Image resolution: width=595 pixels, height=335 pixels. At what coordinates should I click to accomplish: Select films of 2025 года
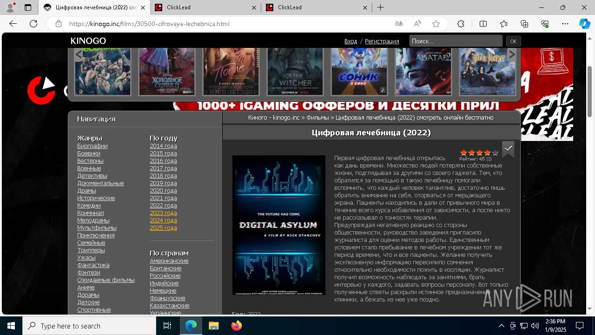(163, 228)
